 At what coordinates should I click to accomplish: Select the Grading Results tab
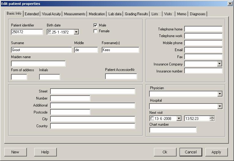137,14
